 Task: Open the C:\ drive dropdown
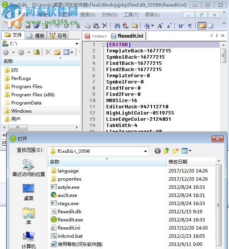(77, 44)
